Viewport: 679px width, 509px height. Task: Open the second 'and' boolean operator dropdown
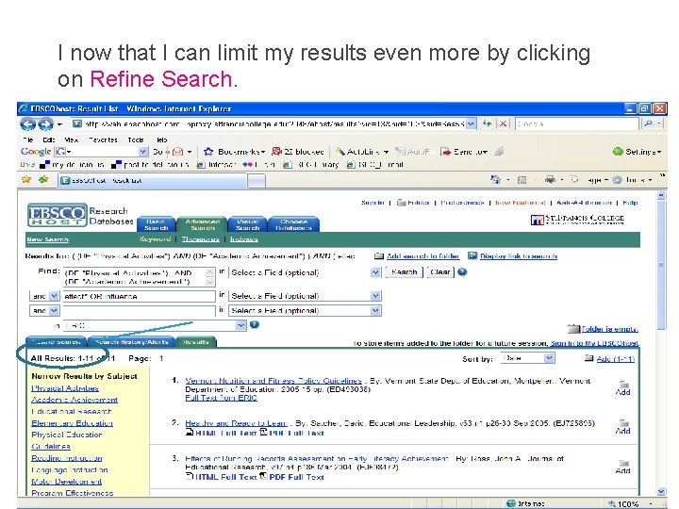[54, 311]
